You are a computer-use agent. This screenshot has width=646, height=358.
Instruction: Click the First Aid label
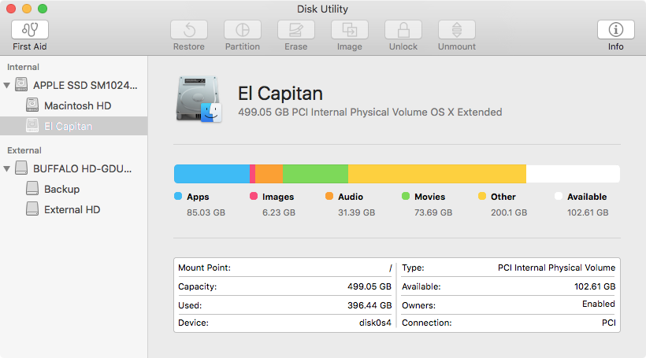point(30,46)
